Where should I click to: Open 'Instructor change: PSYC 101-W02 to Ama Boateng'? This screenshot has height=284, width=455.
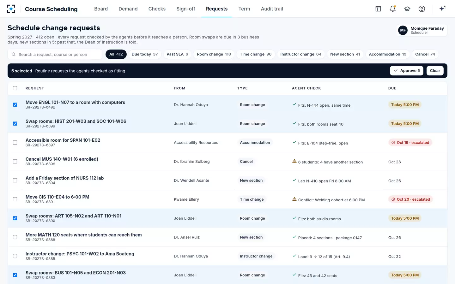coord(80,254)
